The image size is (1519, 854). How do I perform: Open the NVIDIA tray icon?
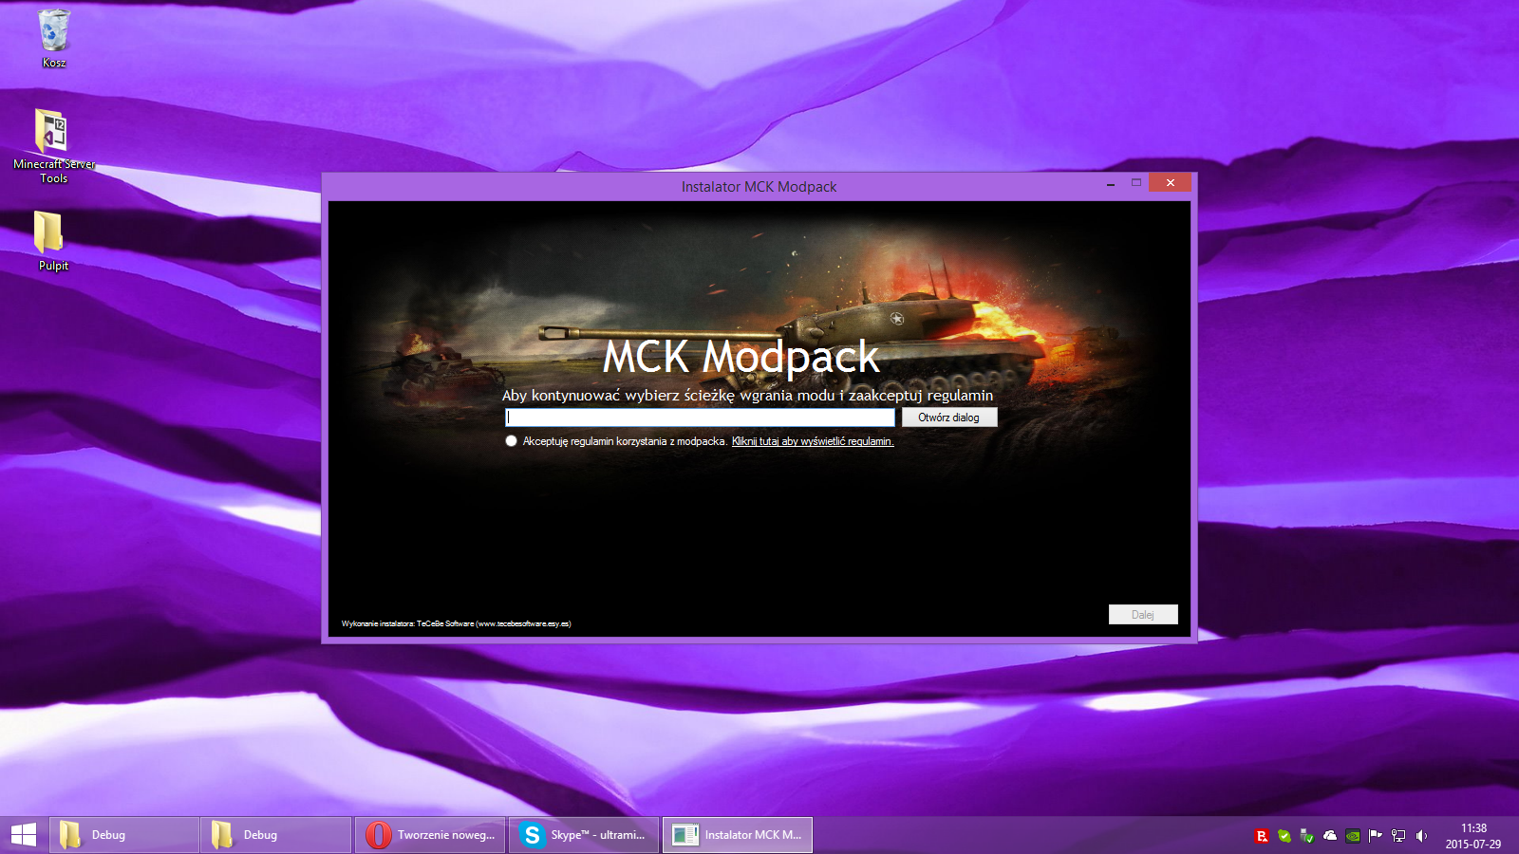(x=1353, y=836)
